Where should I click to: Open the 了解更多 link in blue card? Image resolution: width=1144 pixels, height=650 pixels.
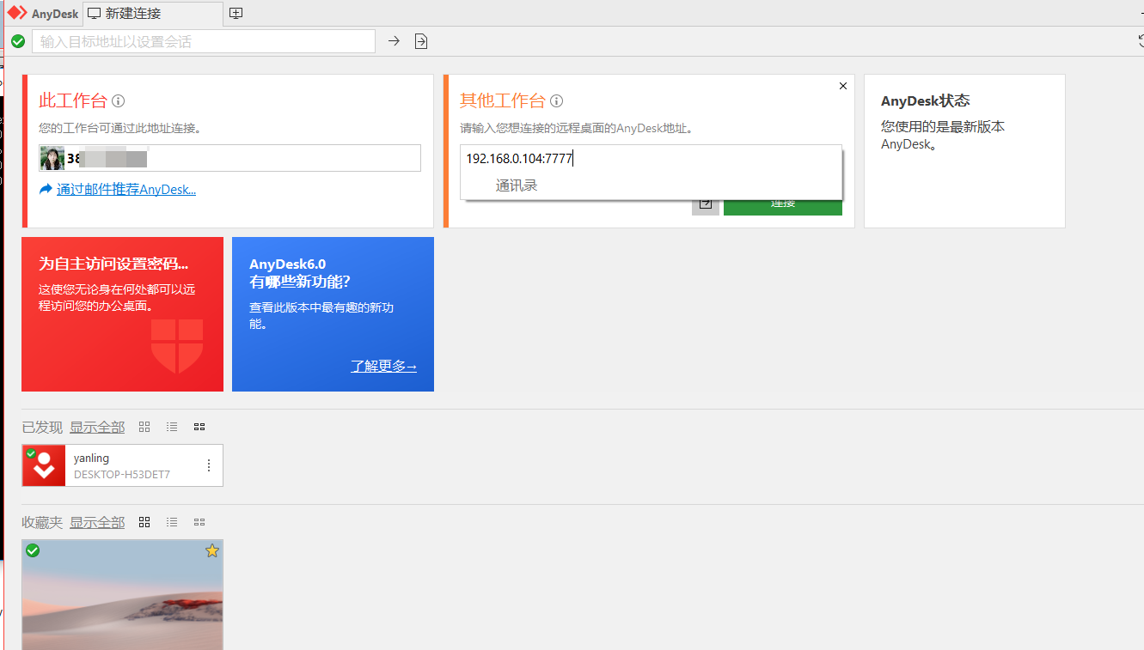click(x=383, y=365)
